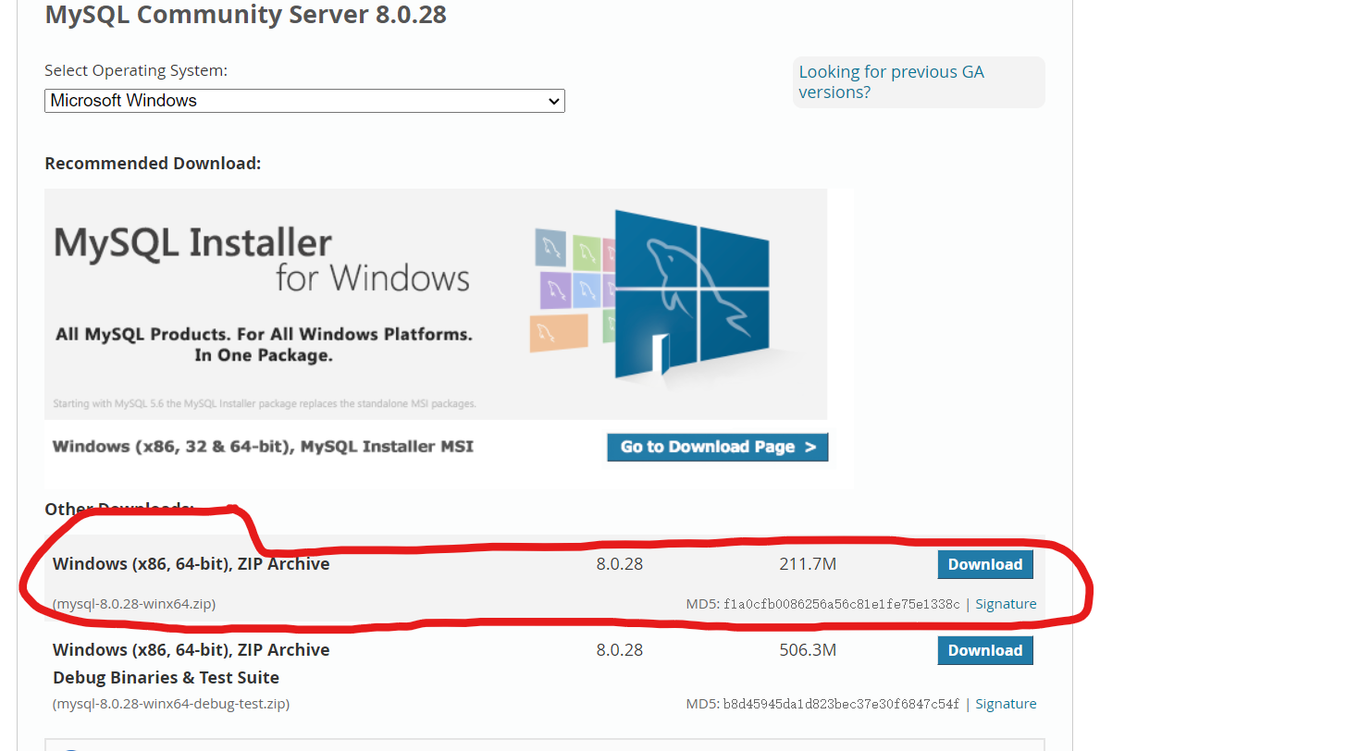
Task: Click the Go to Download Page button
Action: tap(718, 447)
